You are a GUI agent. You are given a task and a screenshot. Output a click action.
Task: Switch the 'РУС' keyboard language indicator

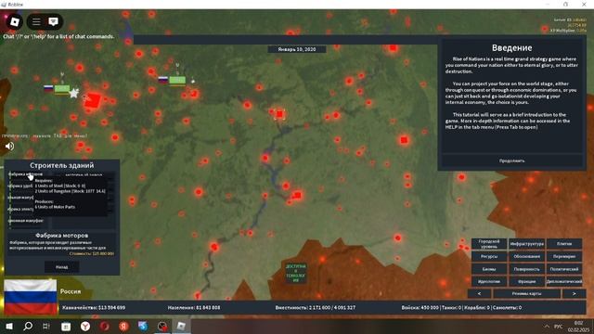click(559, 327)
